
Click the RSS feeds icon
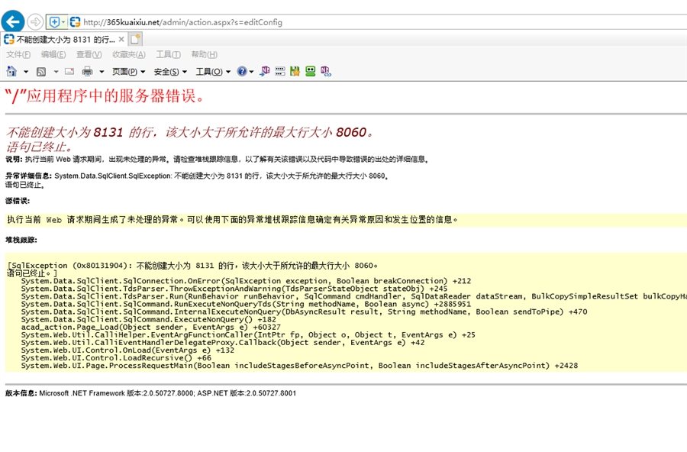(41, 71)
